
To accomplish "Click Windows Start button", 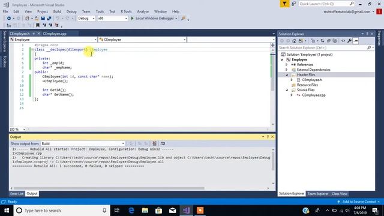I will point(7,211).
